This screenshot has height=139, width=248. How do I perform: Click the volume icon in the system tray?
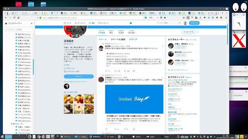coord(211,137)
